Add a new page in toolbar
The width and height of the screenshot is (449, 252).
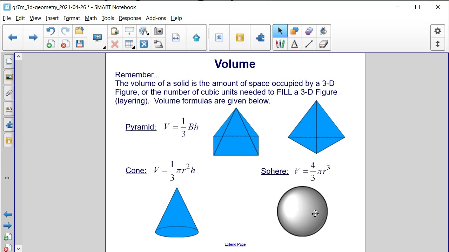coord(51,44)
